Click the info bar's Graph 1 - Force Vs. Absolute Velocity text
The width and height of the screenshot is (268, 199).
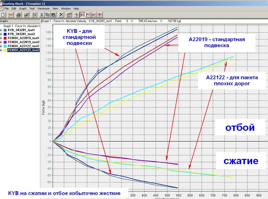click(x=64, y=21)
